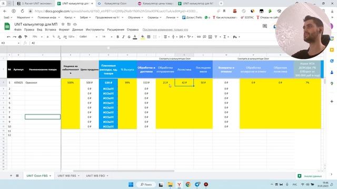Reload the page
The image size is (337, 189).
click(22, 11)
